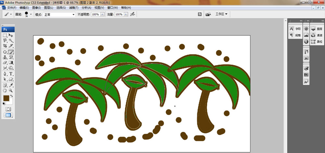
Task: Choose the Zoom magnifier tool
Action: pyautogui.click(x=11, y=91)
